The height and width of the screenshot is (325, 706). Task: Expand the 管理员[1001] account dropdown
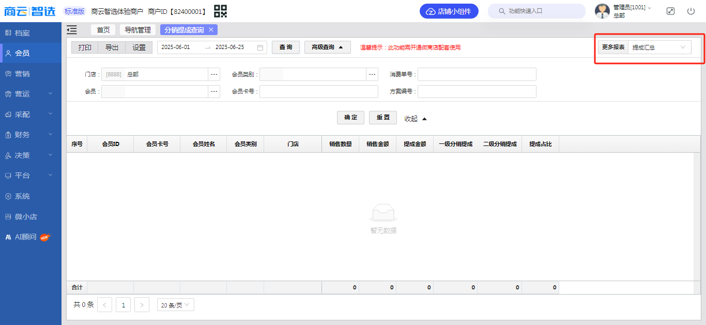(632, 7)
